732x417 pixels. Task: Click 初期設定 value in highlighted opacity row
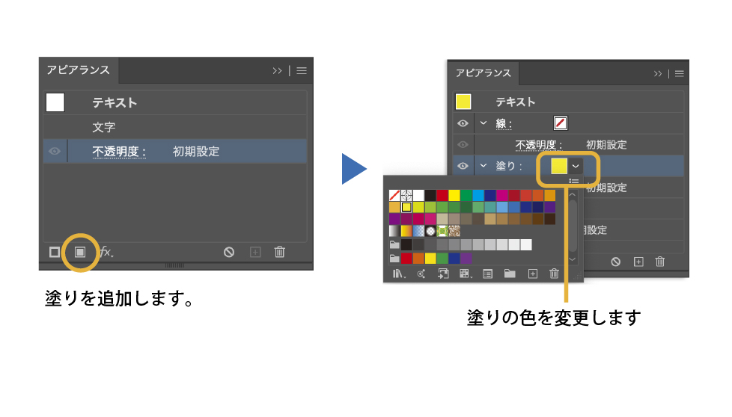click(196, 152)
